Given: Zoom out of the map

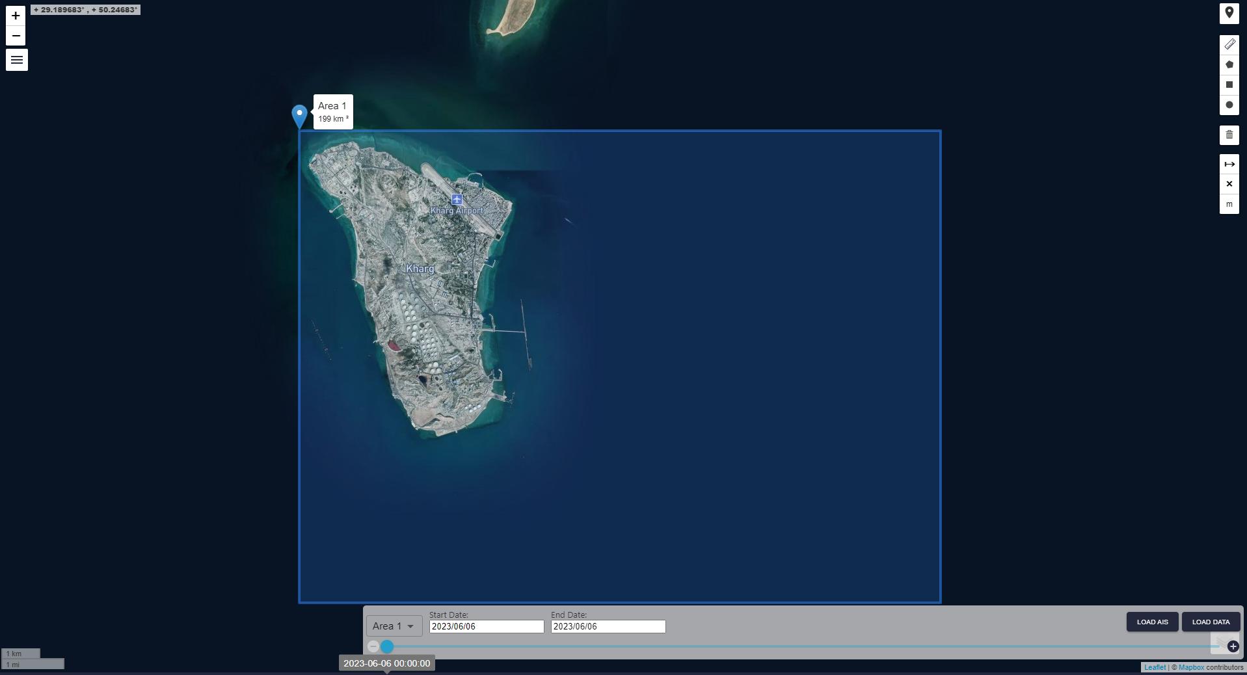Looking at the screenshot, I should pos(16,36).
